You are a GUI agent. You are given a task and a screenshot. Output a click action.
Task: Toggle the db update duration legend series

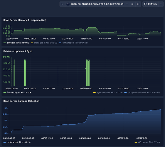click(x=137, y=93)
